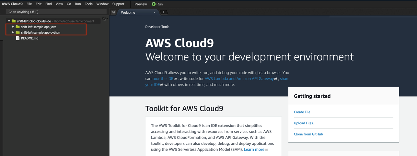Image resolution: width=417 pixels, height=156 pixels.
Task: Select README.md in the file tree
Action: coord(29,38)
